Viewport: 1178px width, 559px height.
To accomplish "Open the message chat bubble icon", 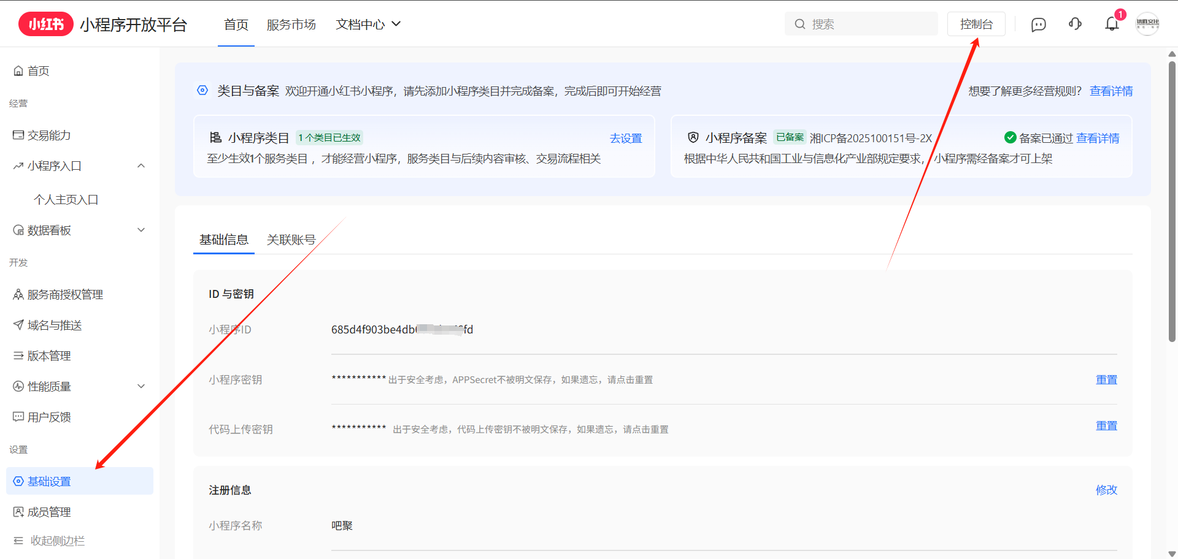I will pyautogui.click(x=1038, y=25).
